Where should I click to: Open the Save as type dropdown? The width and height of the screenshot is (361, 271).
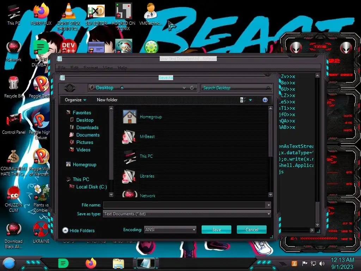187,214
